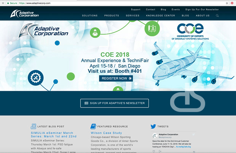Open SIMULIA eSeminar March Series blog post

point(54,134)
